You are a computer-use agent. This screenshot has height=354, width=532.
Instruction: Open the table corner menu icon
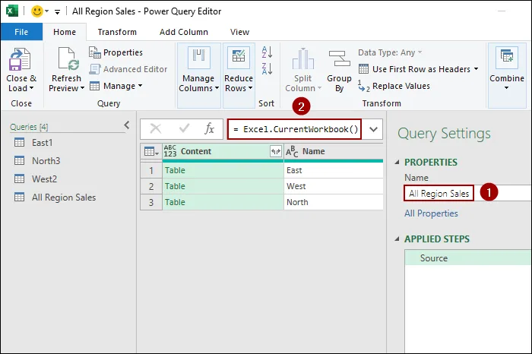[151, 152]
